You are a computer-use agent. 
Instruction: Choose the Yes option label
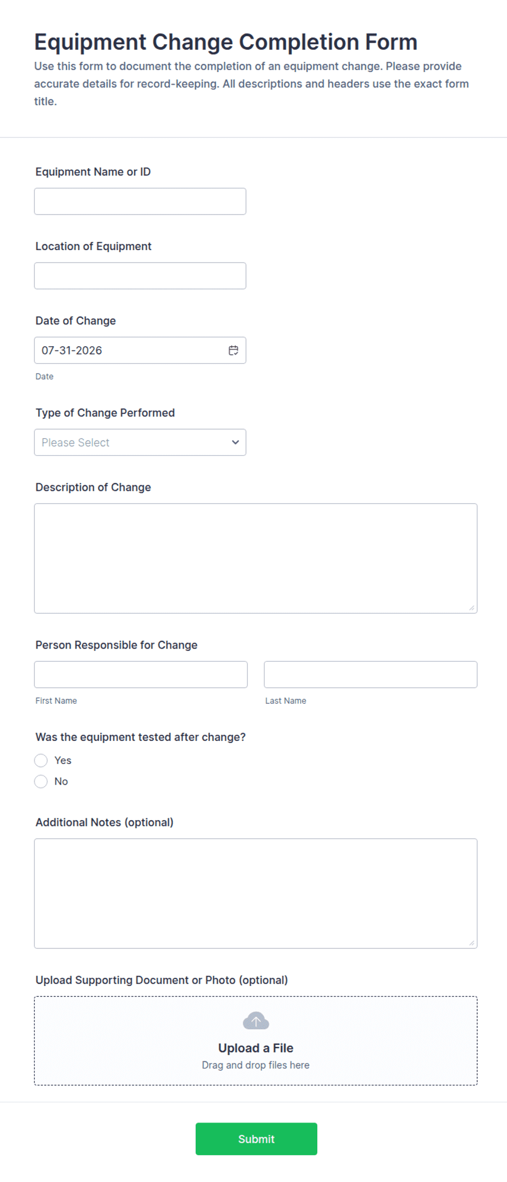click(63, 761)
